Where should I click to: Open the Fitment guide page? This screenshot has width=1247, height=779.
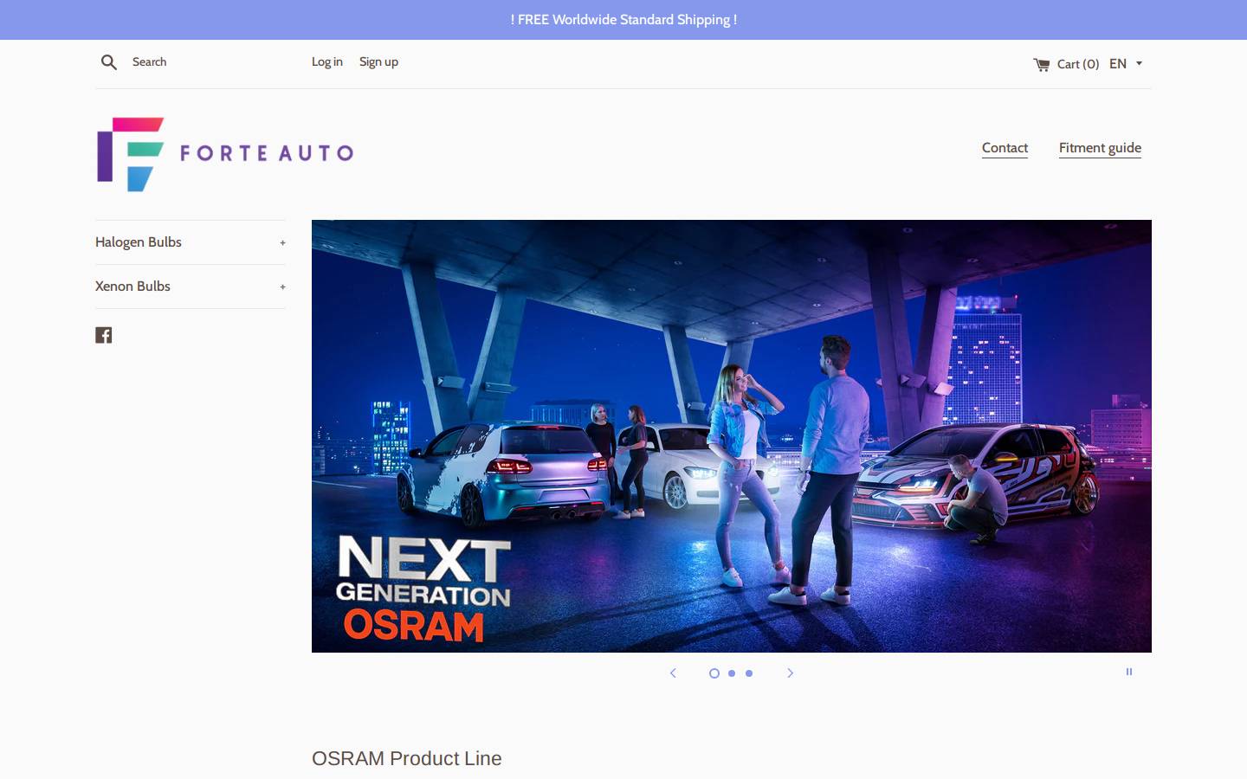pyautogui.click(x=1100, y=148)
